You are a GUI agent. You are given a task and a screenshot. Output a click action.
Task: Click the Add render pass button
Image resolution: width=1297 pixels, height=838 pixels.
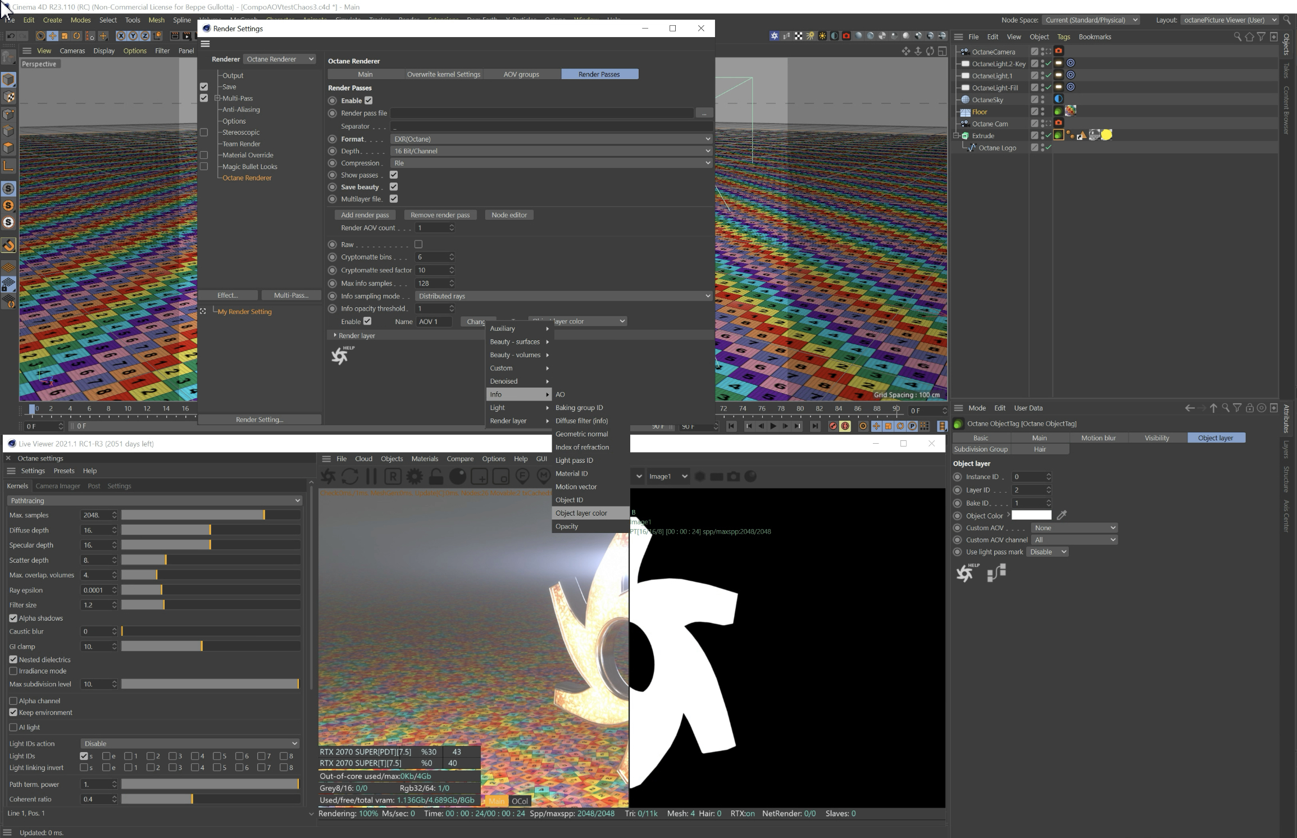[365, 215]
